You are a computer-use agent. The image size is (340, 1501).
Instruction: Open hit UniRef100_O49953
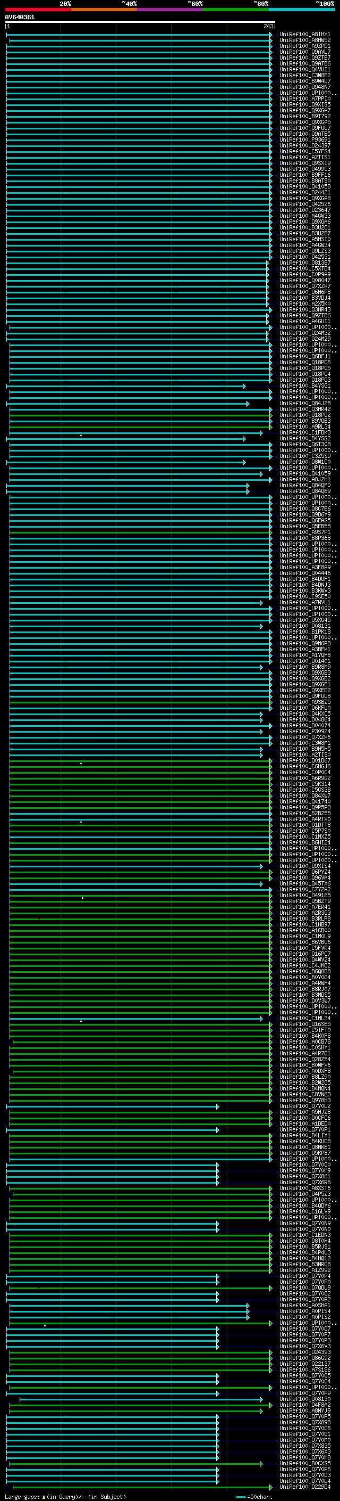tap(304, 169)
